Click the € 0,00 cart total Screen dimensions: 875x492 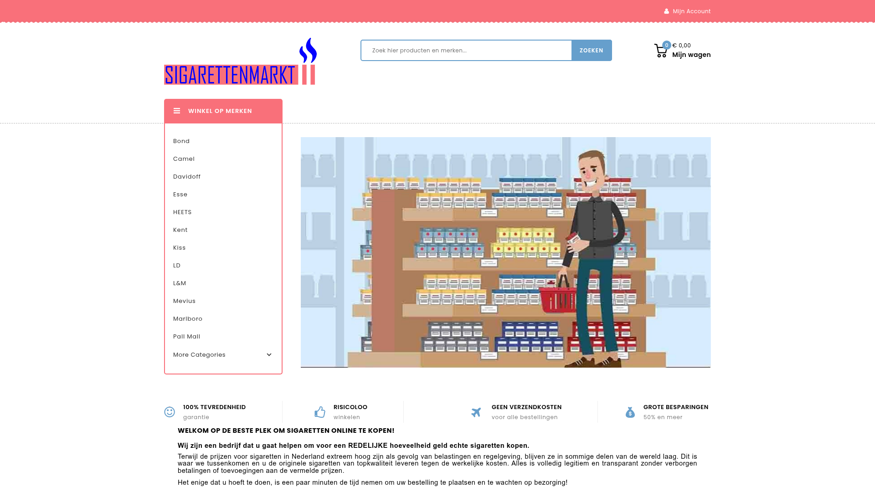[x=681, y=46]
